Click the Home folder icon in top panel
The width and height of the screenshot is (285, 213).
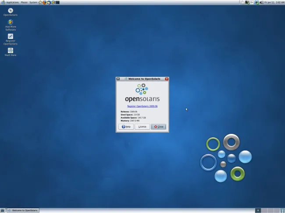[40, 2]
